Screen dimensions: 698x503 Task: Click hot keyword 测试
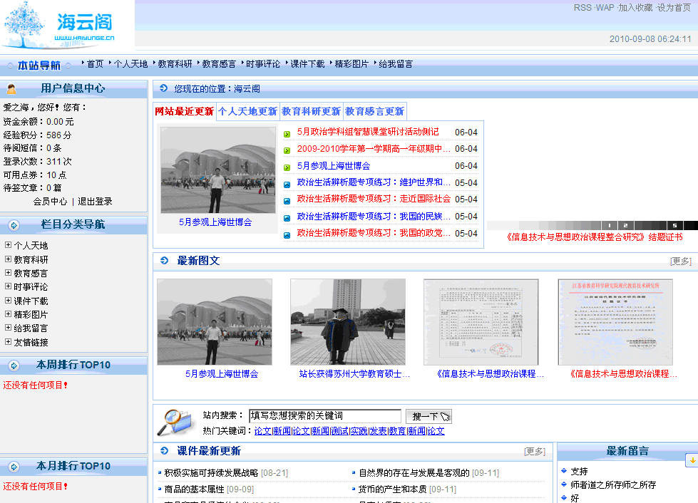click(x=339, y=431)
